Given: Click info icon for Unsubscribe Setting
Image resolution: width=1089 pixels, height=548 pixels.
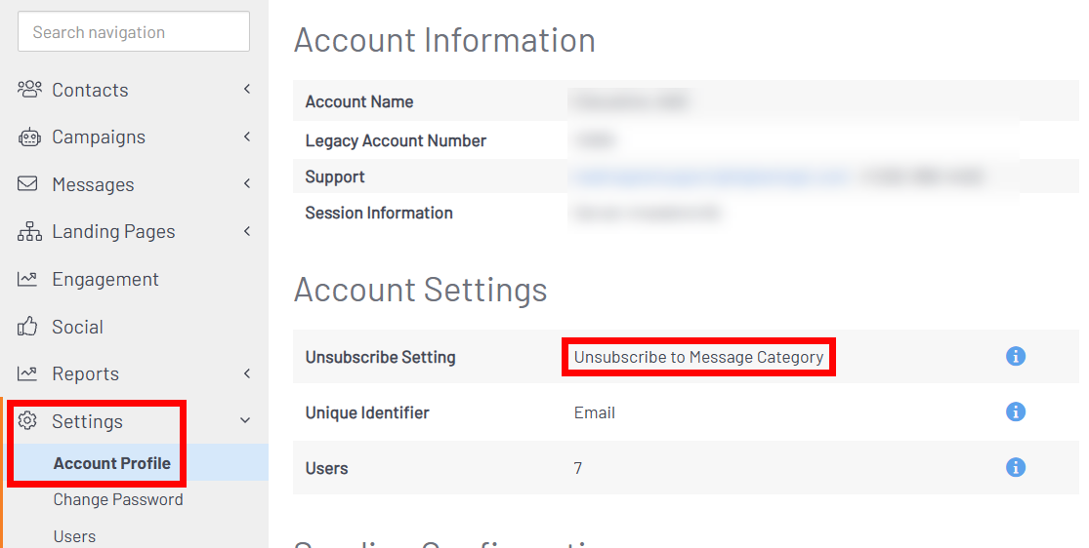Looking at the screenshot, I should tap(1016, 357).
